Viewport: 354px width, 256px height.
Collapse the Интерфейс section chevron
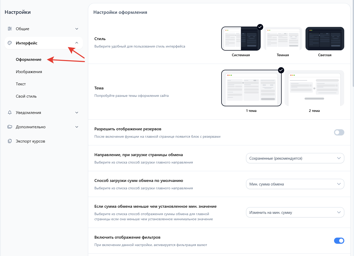77,43
